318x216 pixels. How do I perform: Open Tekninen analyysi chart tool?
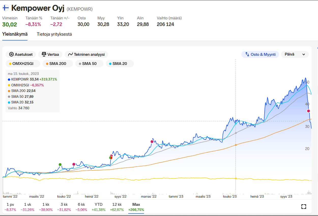86,54
